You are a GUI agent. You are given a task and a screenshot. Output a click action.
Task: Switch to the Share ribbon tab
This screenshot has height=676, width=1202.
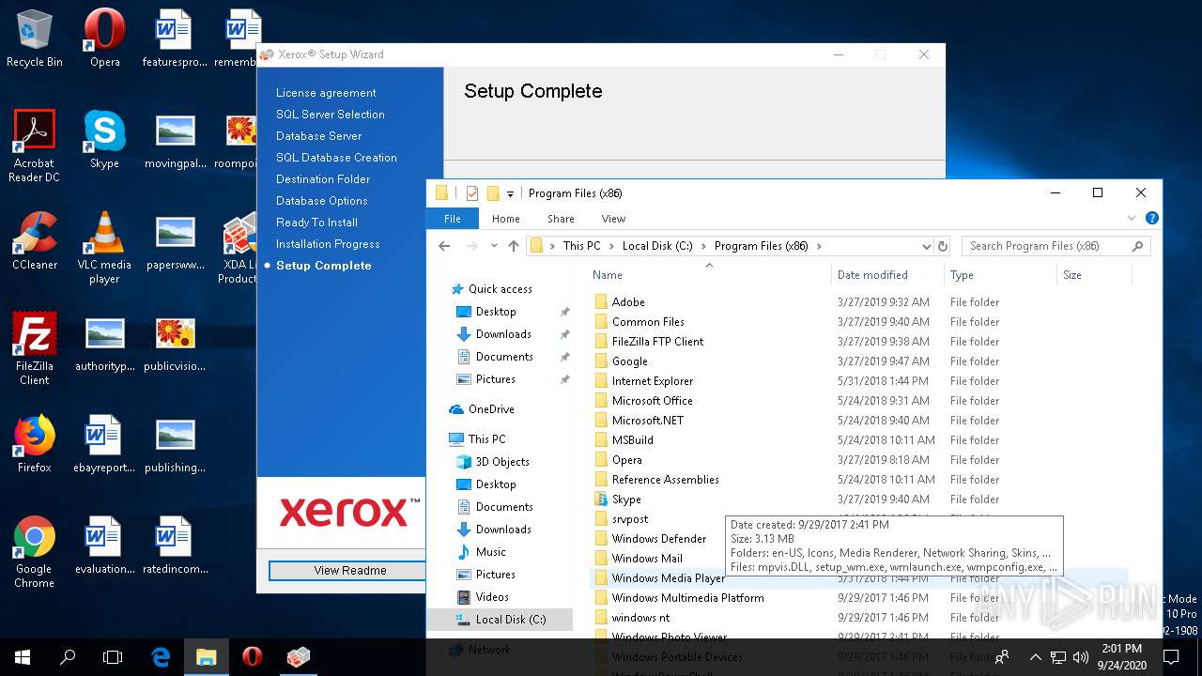point(561,219)
